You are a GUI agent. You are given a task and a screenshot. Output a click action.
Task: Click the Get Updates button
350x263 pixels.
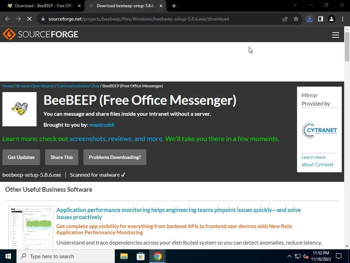(21, 157)
